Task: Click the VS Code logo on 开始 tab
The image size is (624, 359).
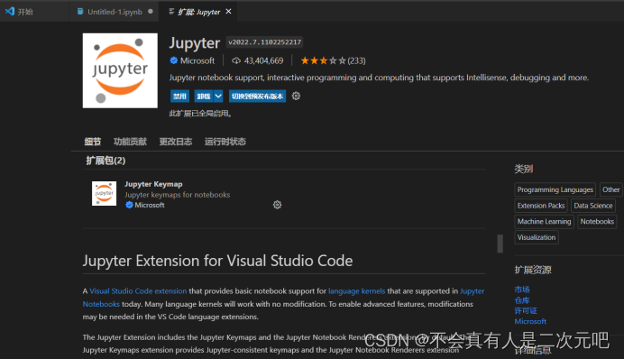Action: click(10, 12)
